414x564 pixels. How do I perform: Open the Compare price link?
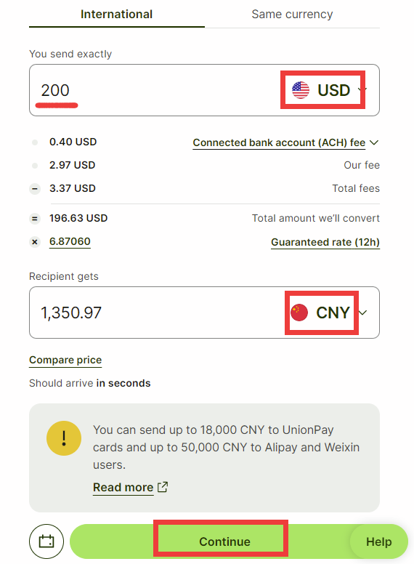coord(65,360)
